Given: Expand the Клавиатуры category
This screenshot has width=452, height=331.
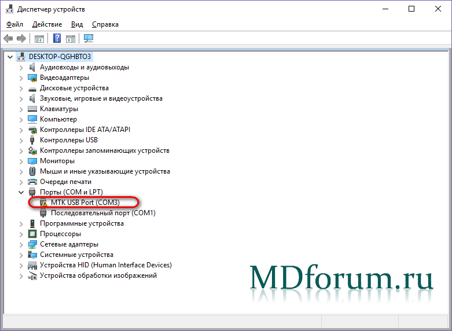Looking at the screenshot, I should [21, 109].
